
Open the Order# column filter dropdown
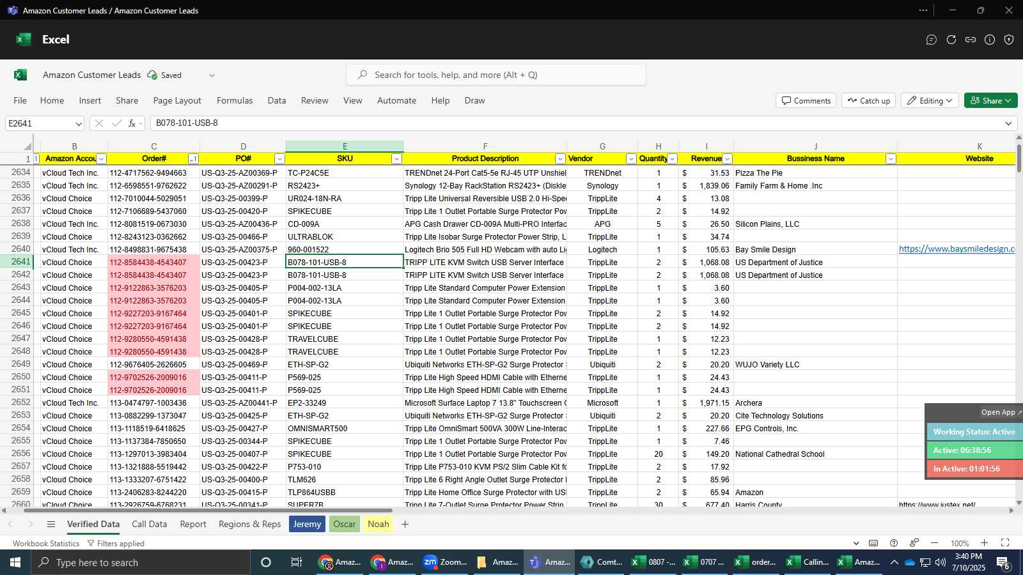click(193, 159)
